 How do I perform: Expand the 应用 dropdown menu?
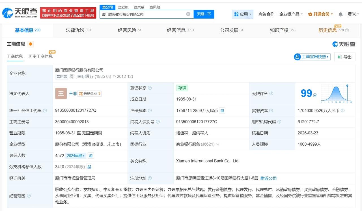coord(243,14)
